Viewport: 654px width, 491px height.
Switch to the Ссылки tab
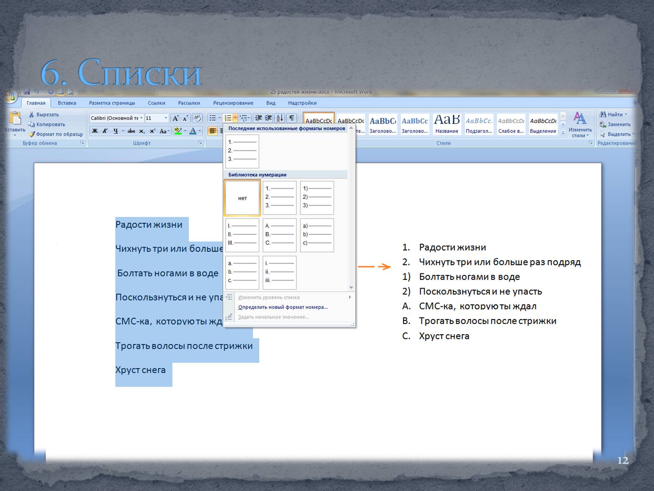pos(157,103)
